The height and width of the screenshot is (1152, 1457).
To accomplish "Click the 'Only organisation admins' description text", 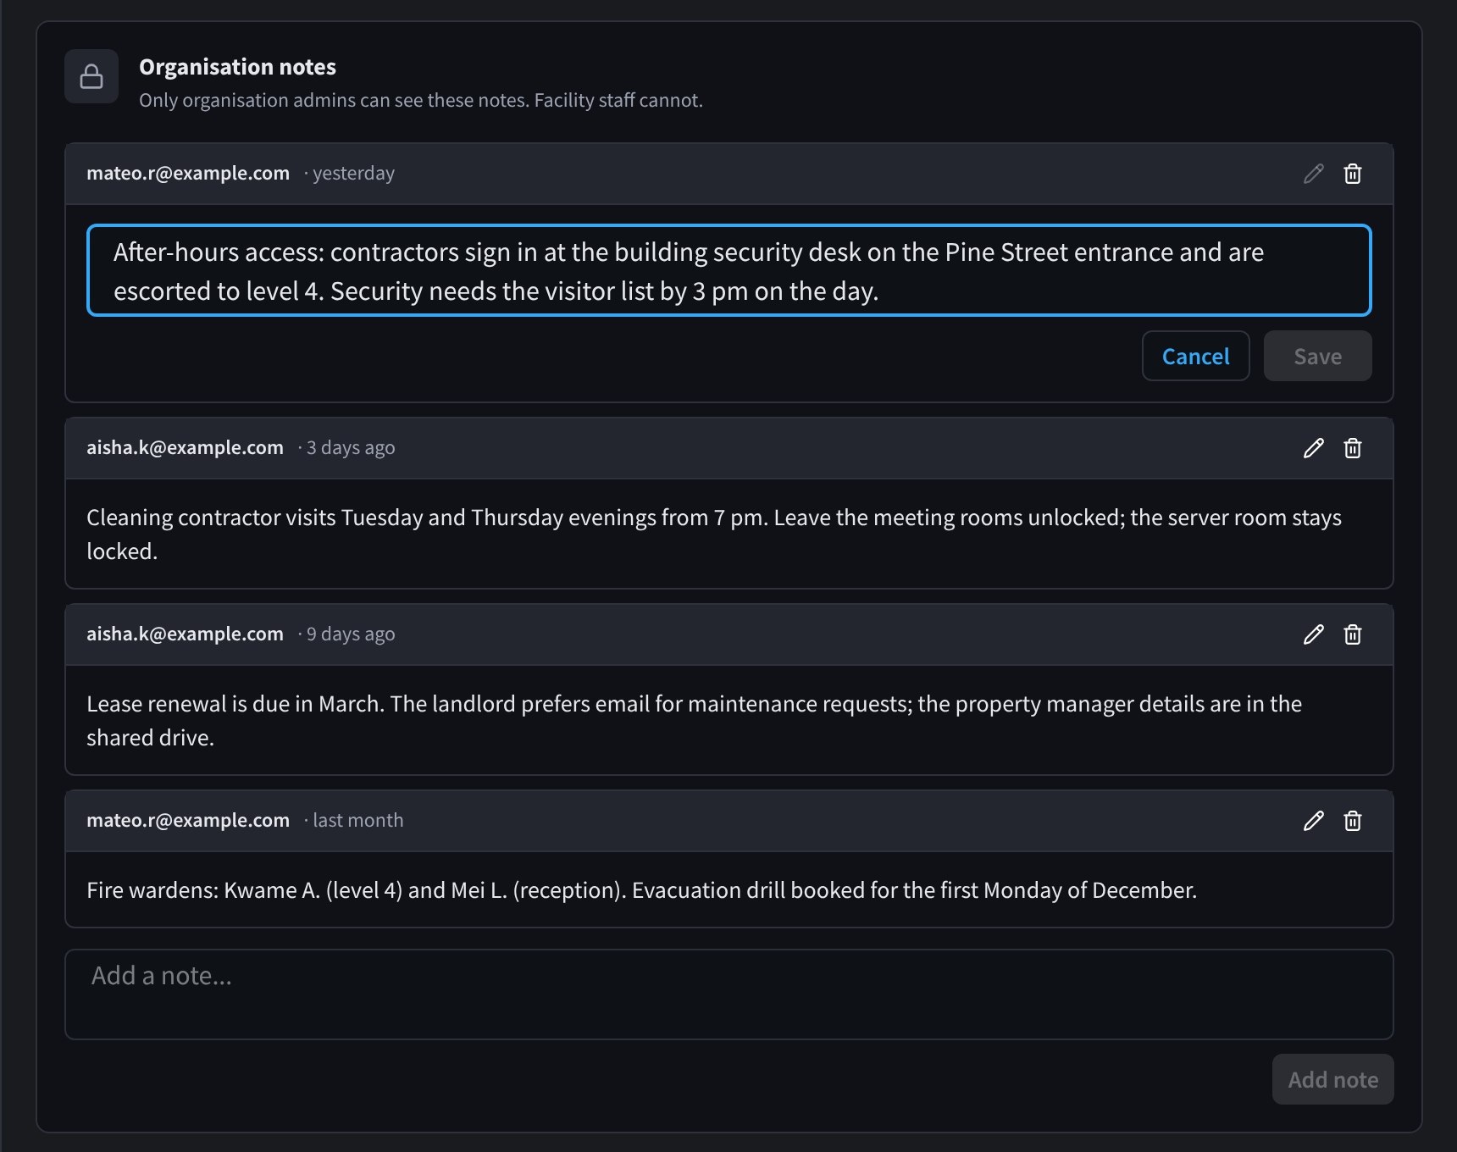I will point(421,100).
